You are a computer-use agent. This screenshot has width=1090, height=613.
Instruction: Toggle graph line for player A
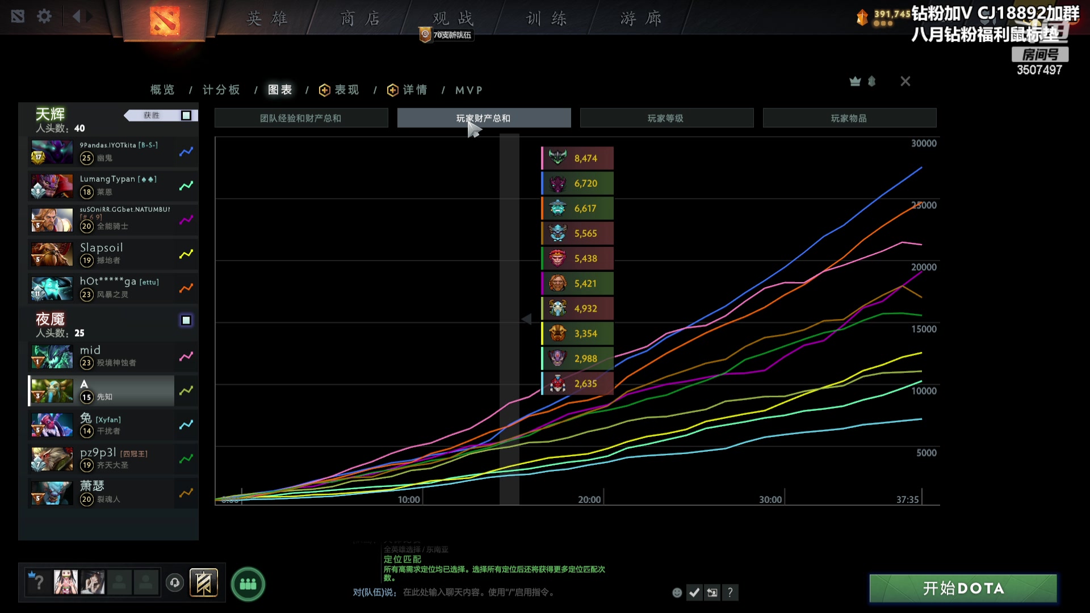(x=186, y=391)
